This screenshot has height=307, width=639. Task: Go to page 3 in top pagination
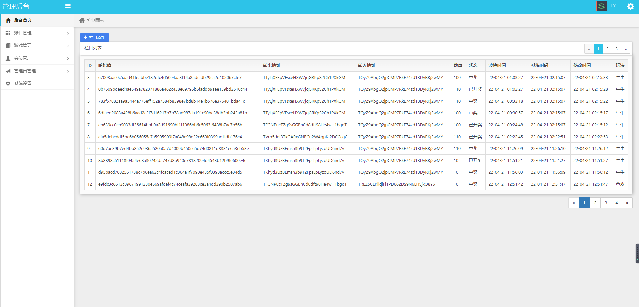coord(616,49)
